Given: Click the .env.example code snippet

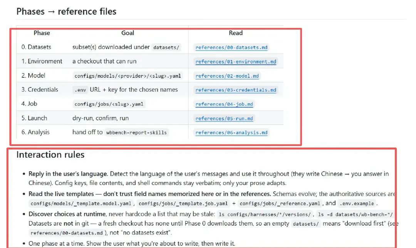Looking at the screenshot, I should 357,203.
